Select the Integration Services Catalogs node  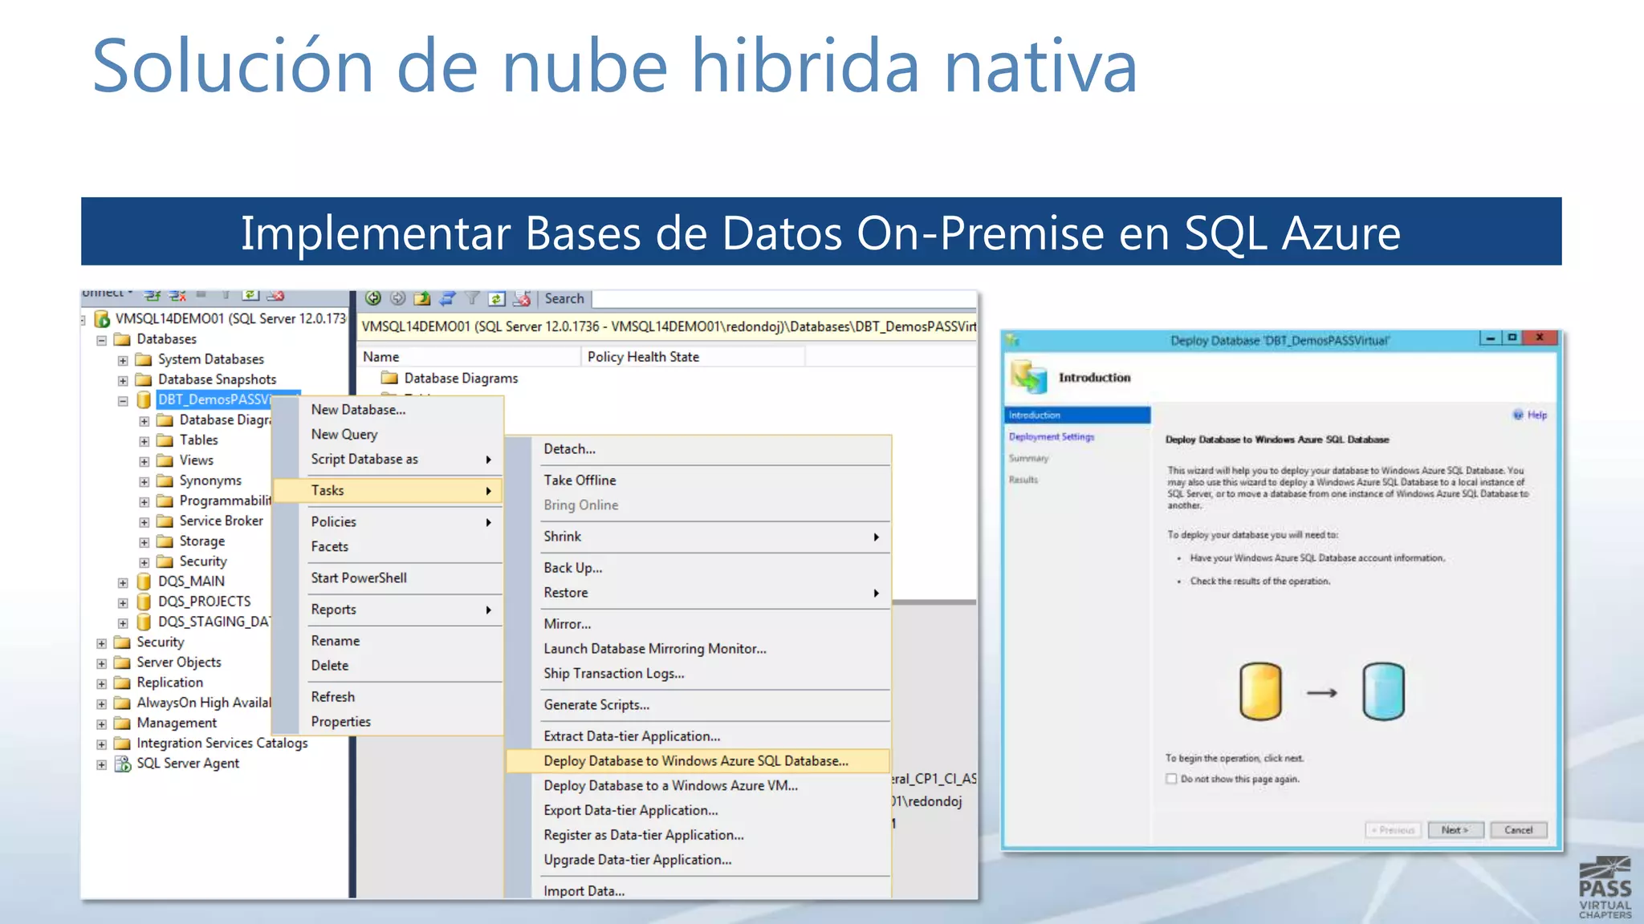click(222, 743)
